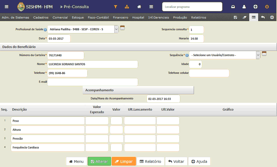Screen dimensions: 277x167
Task: Click the Telefone field
Action: [67, 73]
